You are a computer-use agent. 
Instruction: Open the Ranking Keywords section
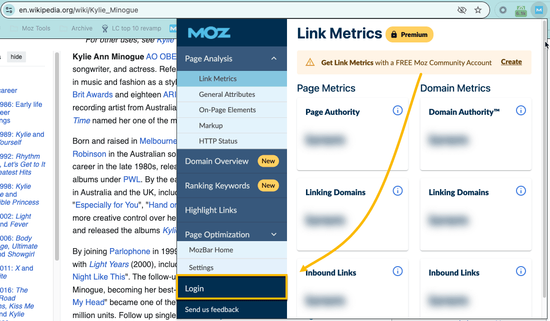tap(217, 186)
